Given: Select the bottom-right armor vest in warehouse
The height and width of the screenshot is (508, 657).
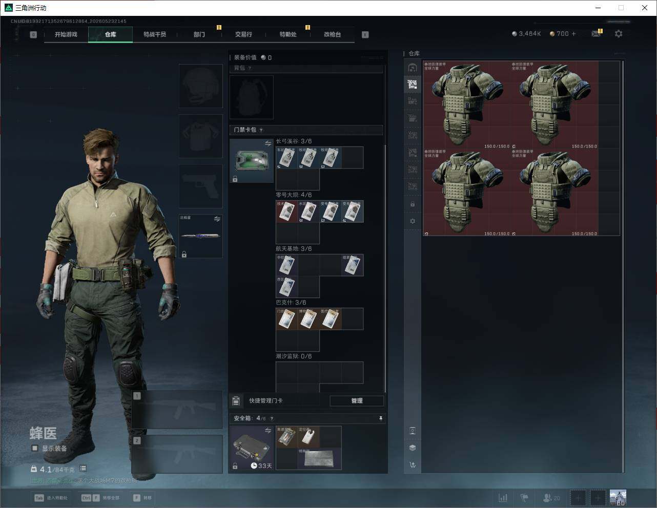Looking at the screenshot, I should point(555,193).
